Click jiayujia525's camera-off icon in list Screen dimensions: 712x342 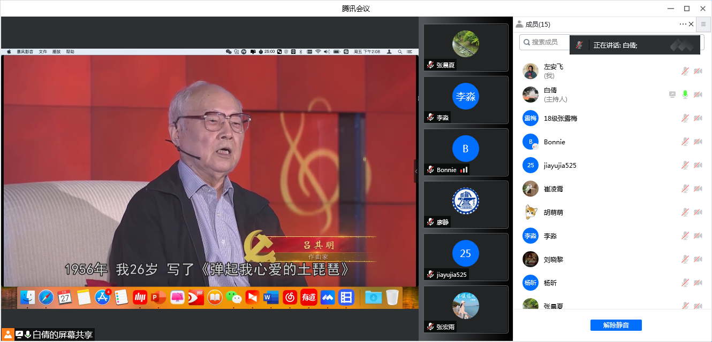698,165
